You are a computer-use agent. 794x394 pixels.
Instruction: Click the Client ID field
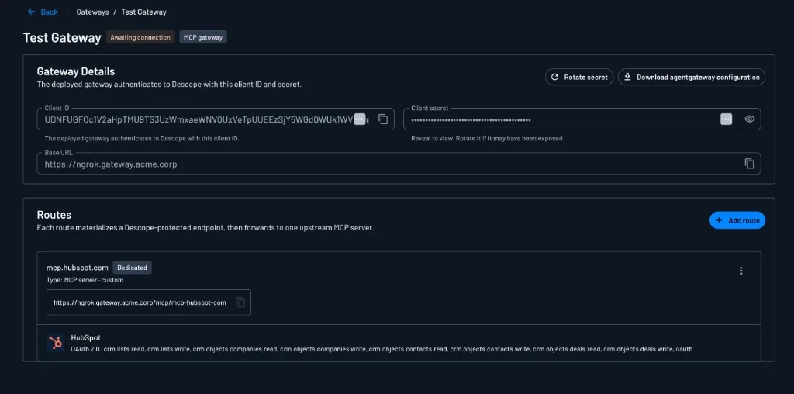pyautogui.click(x=216, y=119)
